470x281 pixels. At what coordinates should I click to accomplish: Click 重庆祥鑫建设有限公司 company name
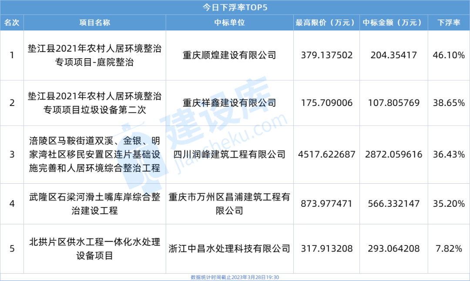point(229,103)
